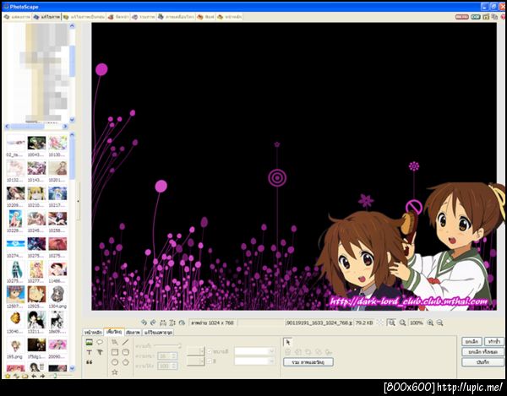
Task: Switch to the Batch Editor tab
Action: (84, 17)
